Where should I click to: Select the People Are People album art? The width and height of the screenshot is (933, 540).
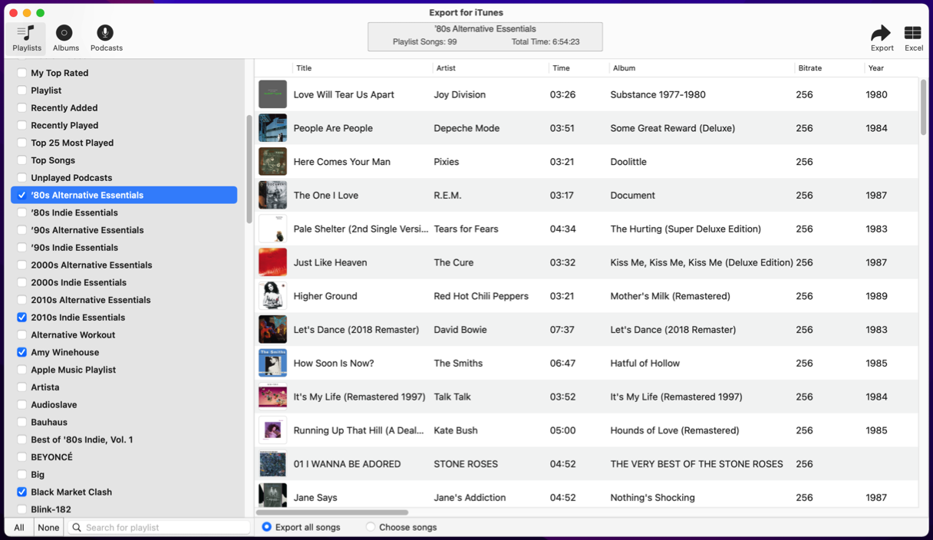[272, 128]
